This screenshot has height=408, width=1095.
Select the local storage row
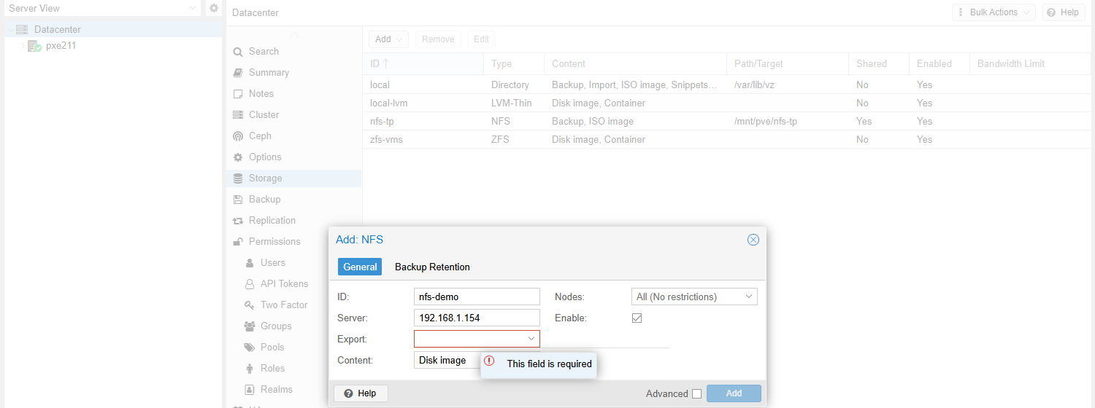click(x=726, y=85)
